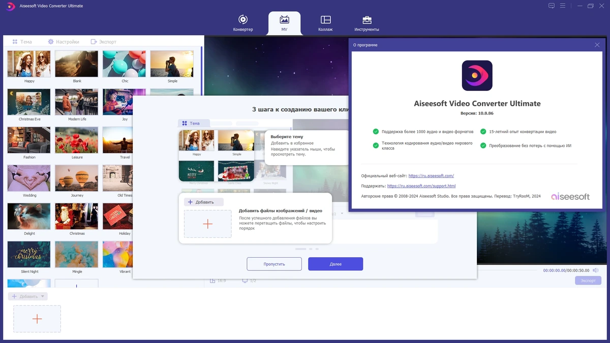Screen dimensions: 610x343
Task: Click the aiseesoft logo in the about dialog
Action: click(x=570, y=196)
